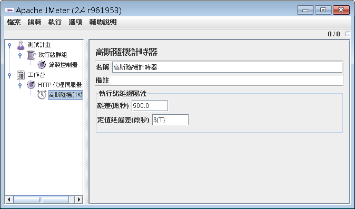
Task: Select the 測試計畫 flask icon
Action: [x=21, y=45]
